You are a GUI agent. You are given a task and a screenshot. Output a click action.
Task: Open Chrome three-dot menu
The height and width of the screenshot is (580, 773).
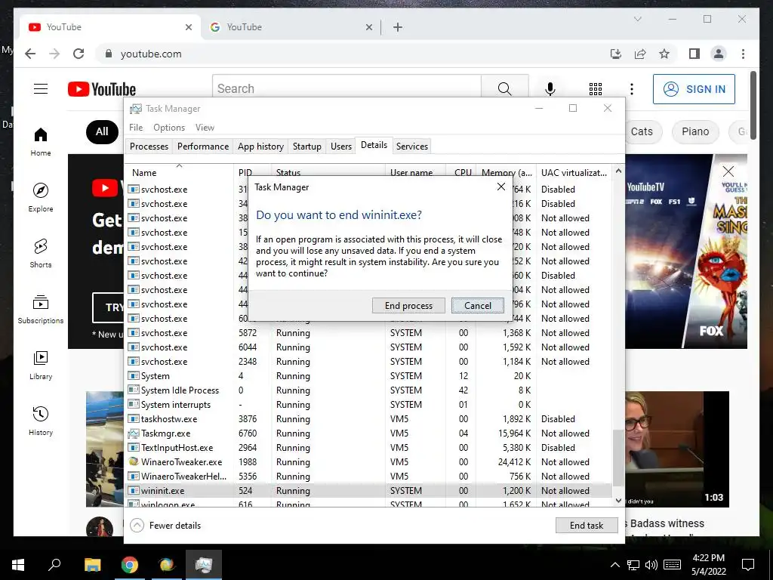click(x=743, y=54)
